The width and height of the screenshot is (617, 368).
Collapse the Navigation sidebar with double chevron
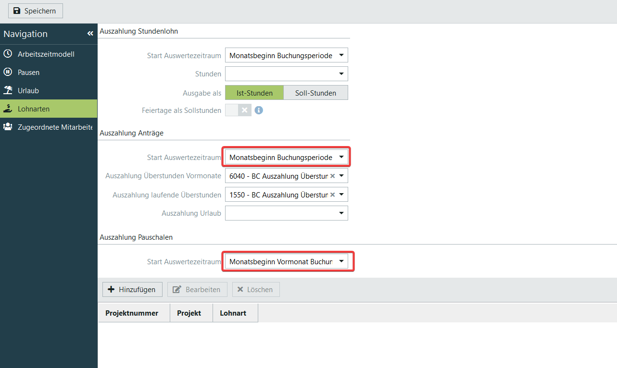click(90, 34)
